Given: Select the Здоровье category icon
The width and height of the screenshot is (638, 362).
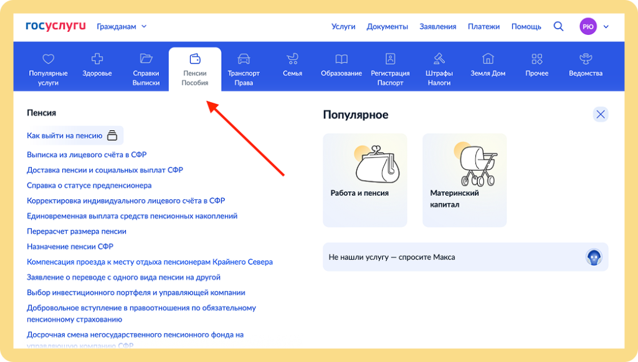Looking at the screenshot, I should [x=97, y=57].
